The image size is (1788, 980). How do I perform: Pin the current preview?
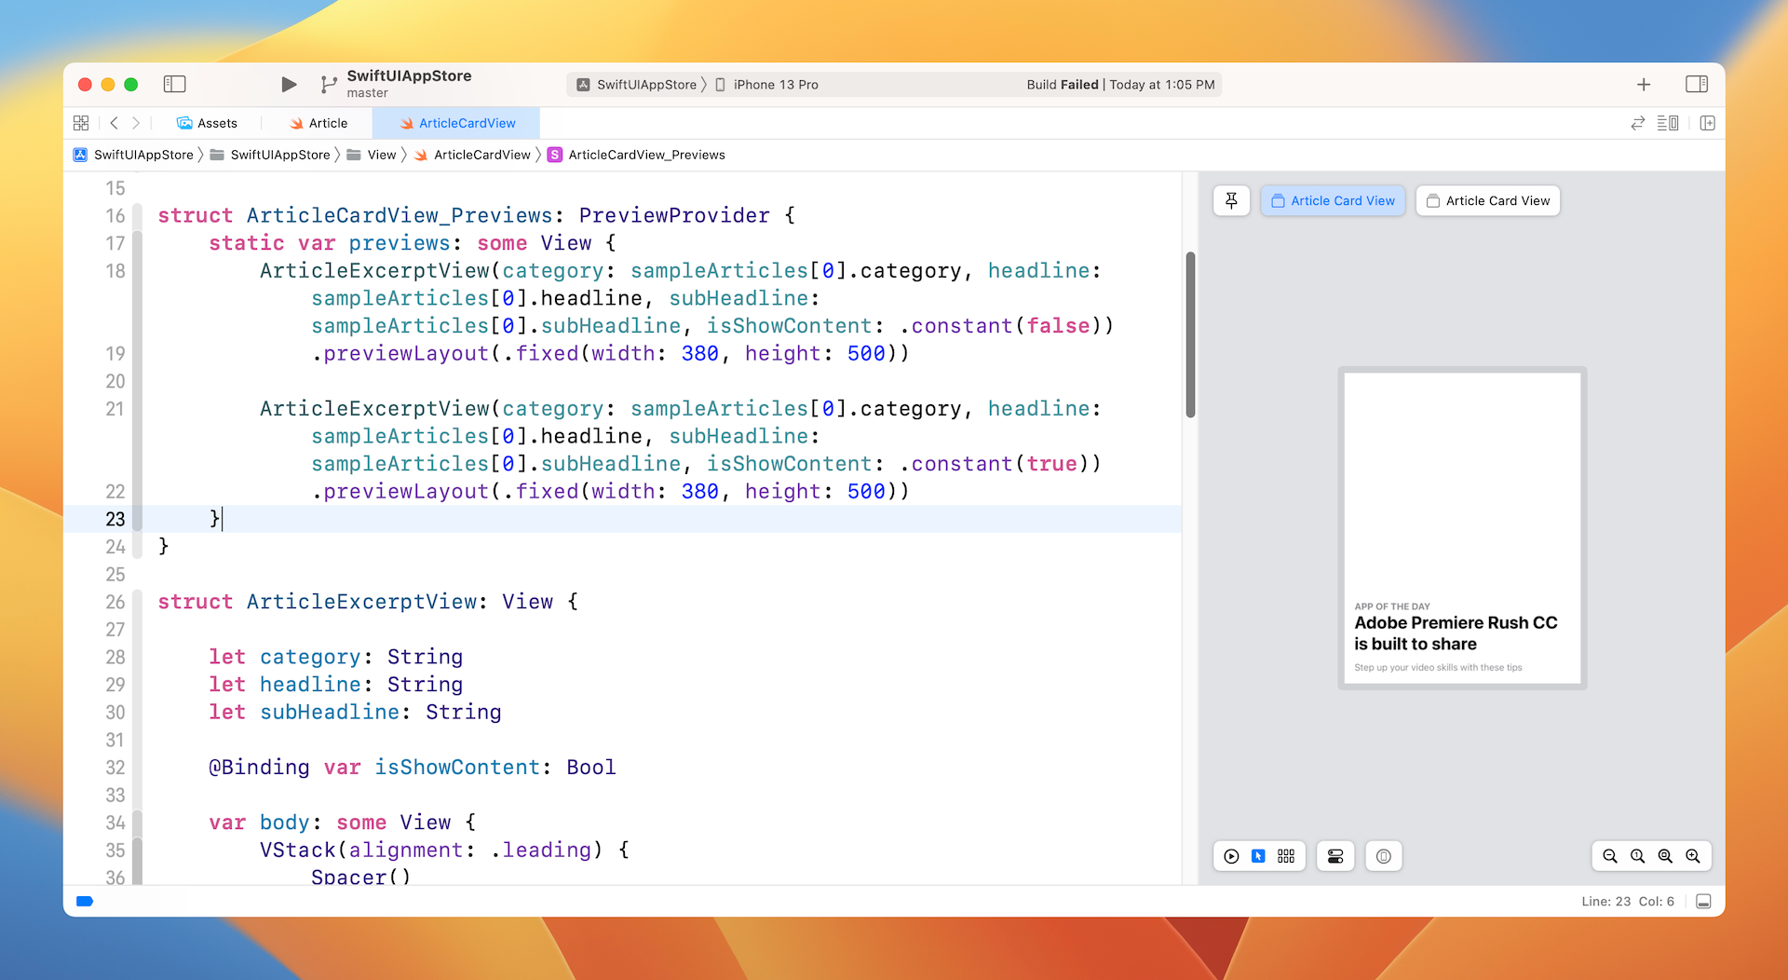[1231, 200]
